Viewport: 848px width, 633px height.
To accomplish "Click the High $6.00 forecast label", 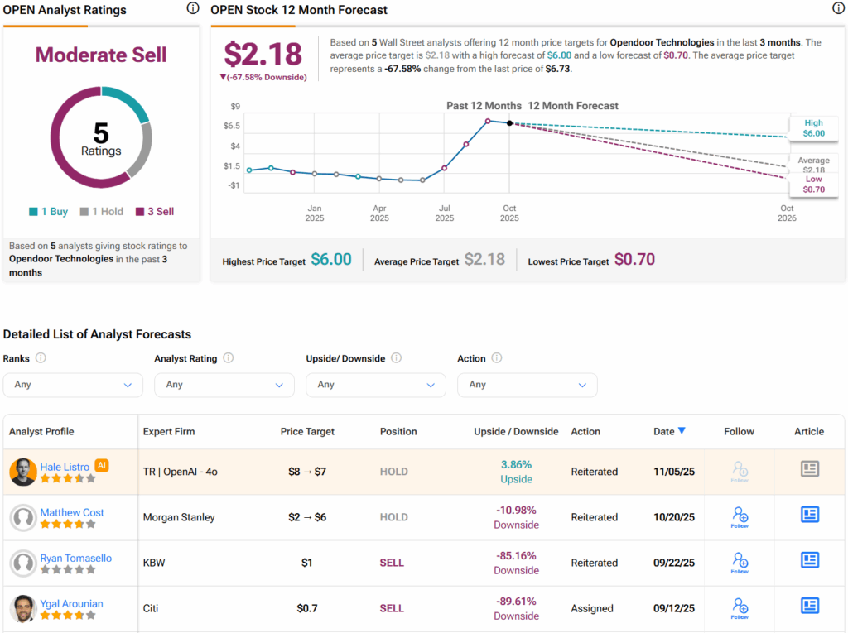I will coord(813,127).
